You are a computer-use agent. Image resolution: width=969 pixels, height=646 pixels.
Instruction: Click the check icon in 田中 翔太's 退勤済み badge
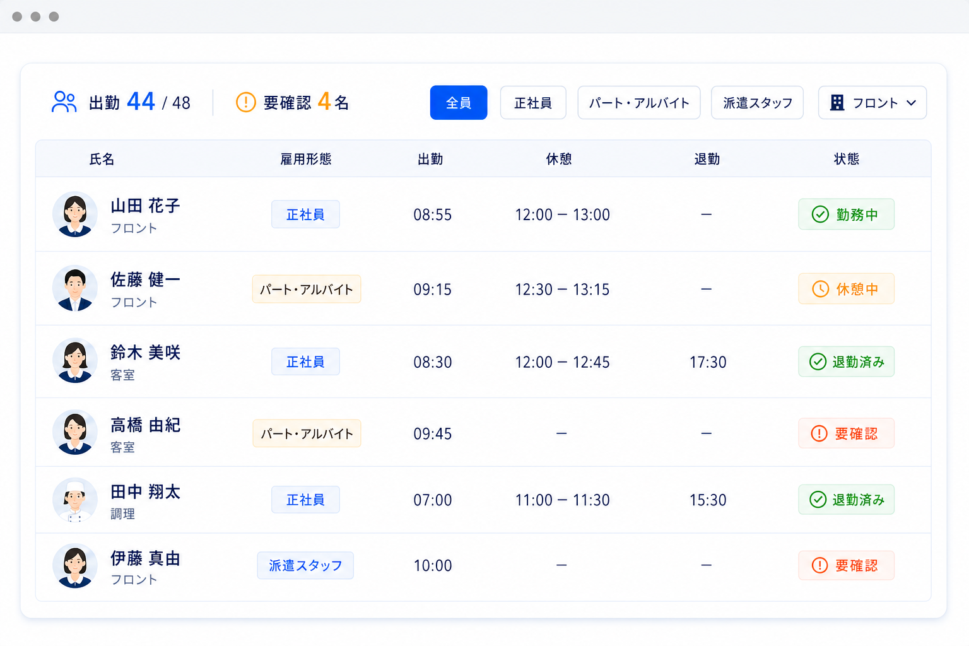point(818,500)
